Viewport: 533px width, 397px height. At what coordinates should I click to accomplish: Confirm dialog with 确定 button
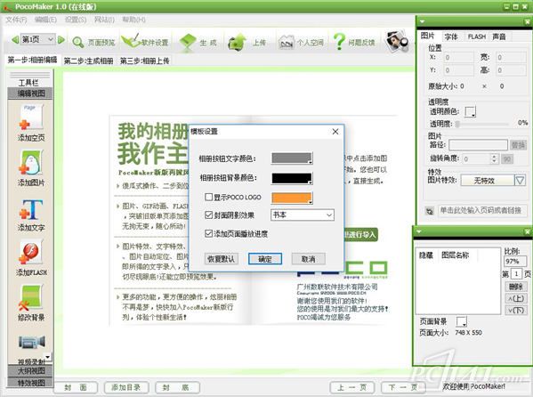point(265,259)
